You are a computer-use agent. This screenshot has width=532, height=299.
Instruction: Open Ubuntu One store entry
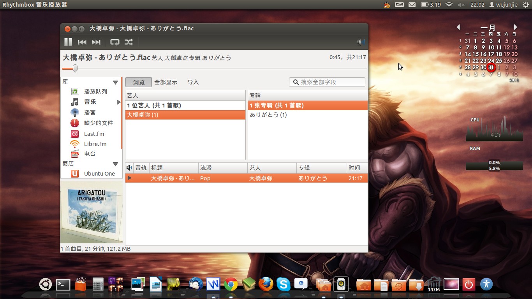click(99, 174)
